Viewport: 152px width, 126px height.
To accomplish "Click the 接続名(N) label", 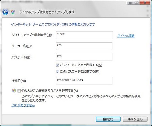I will click(x=19, y=81).
